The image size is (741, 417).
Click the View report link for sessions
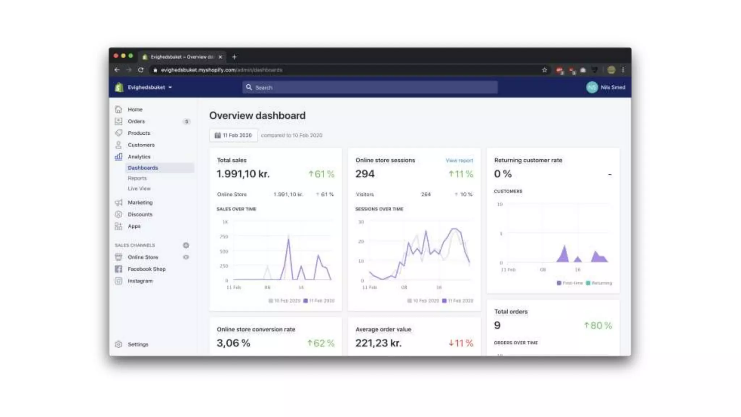click(x=459, y=160)
